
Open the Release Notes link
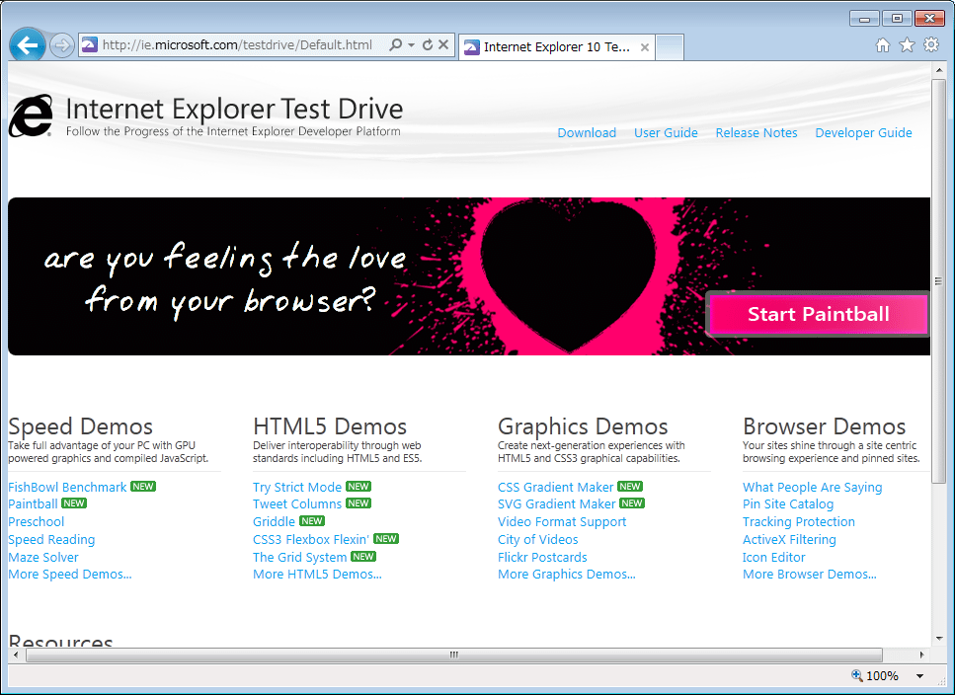[x=756, y=132]
